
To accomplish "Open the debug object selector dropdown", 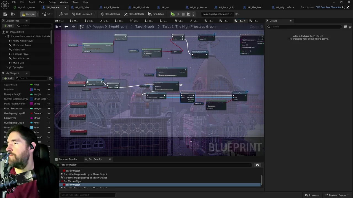I will pos(217,14).
